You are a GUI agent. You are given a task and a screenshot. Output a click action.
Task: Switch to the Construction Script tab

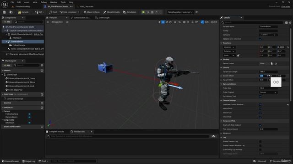[81, 18]
